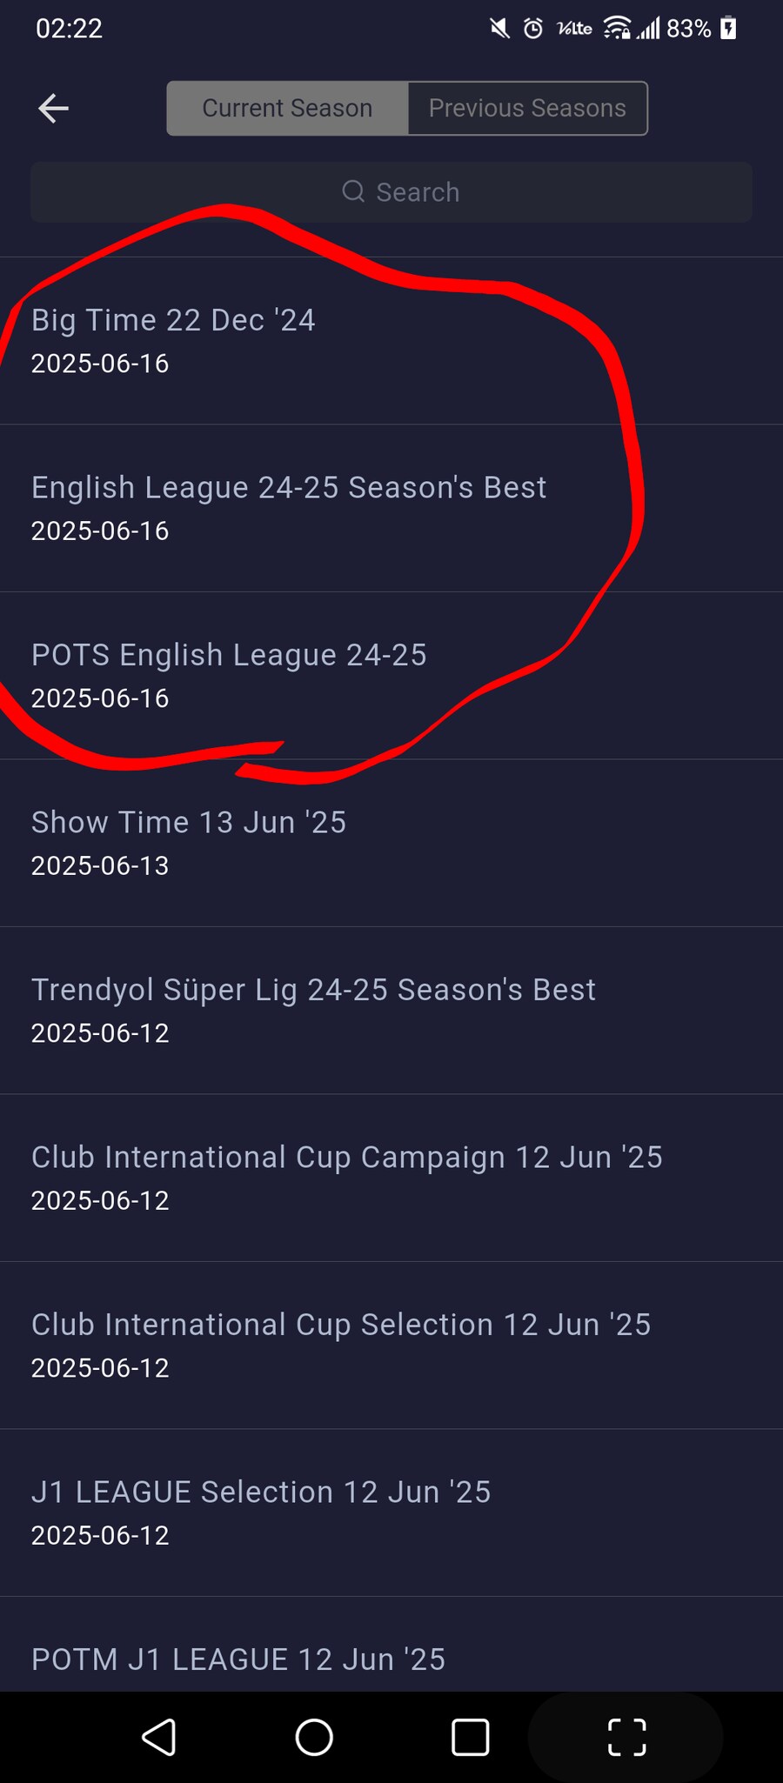This screenshot has height=1783, width=783.
Task: Tap the screenshot capture frame icon
Action: (626, 1737)
